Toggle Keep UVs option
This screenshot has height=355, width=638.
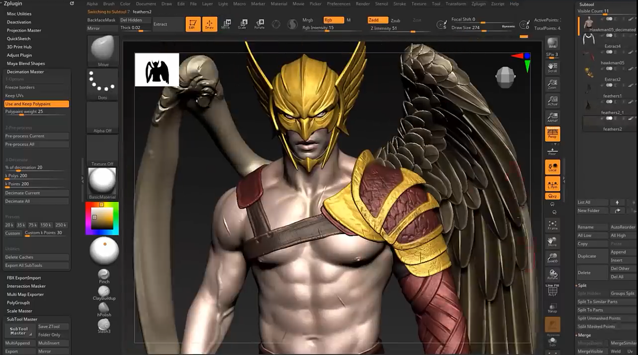36,96
